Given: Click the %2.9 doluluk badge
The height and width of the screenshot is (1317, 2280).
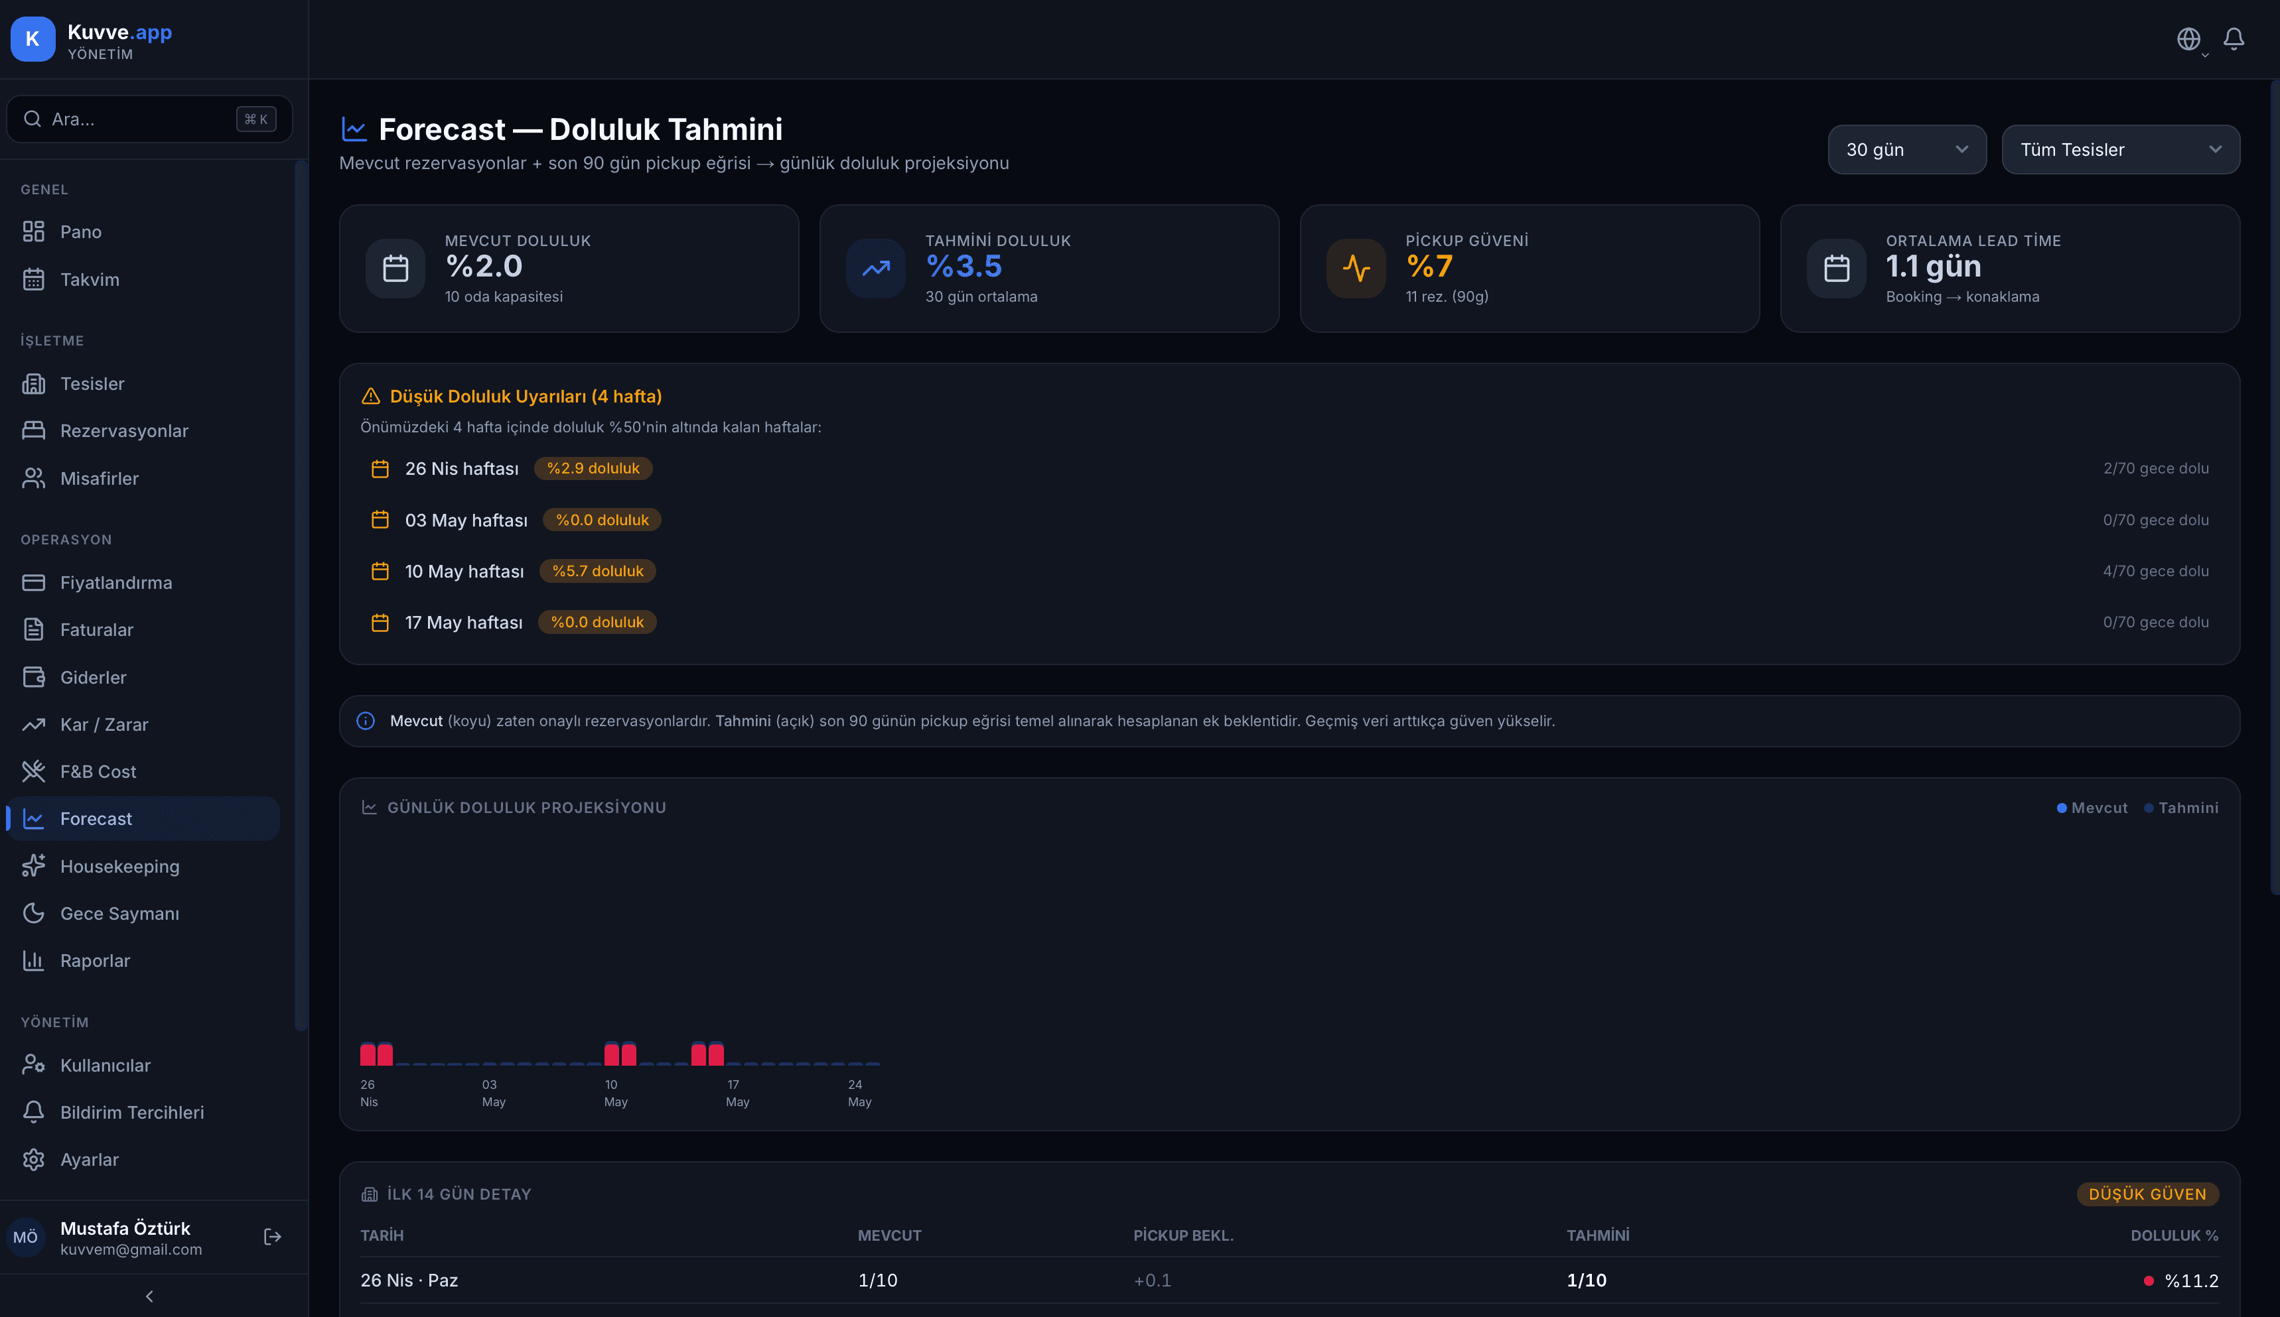Looking at the screenshot, I should 593,468.
